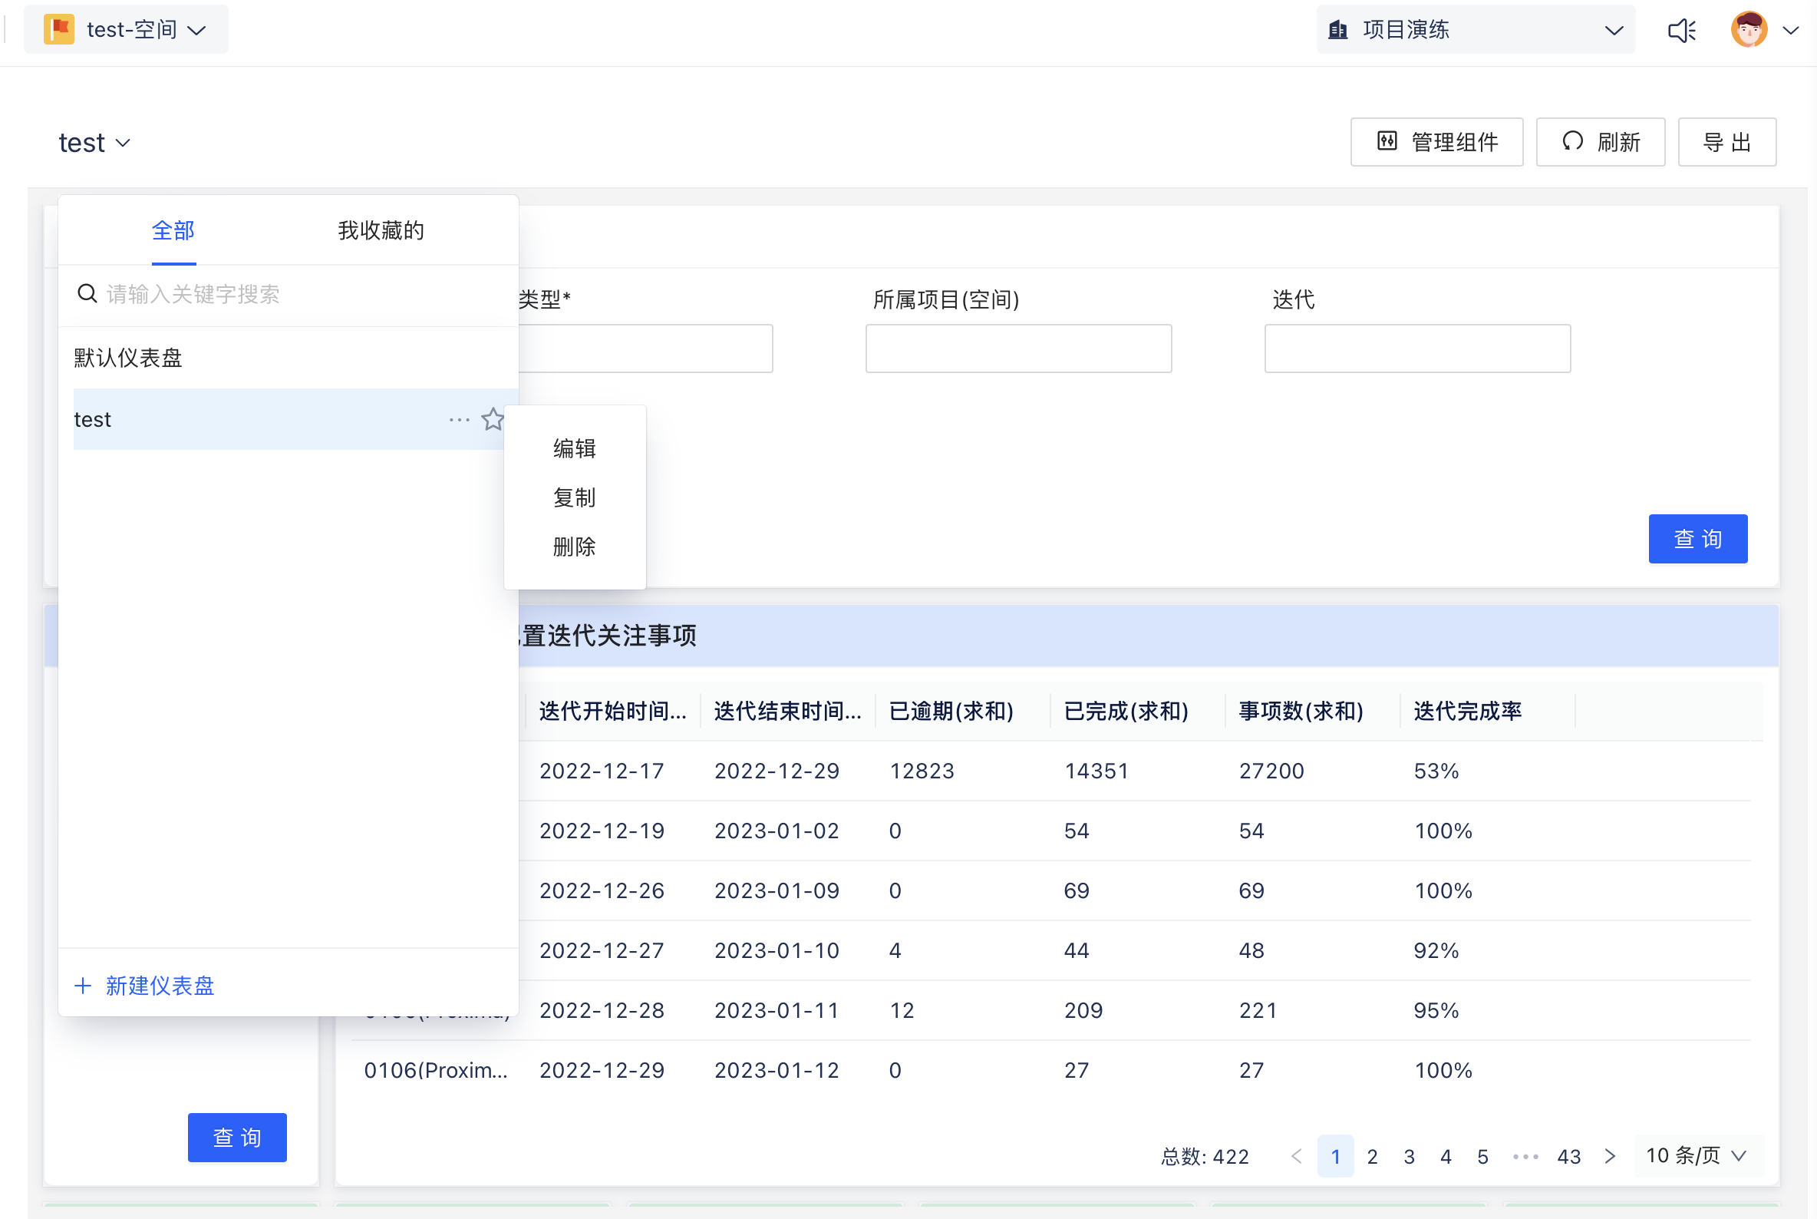Switch to 我收藏的 tab

(x=380, y=230)
